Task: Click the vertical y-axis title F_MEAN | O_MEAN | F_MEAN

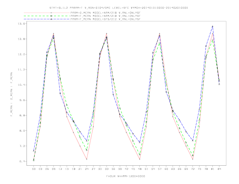Action: click(x=11, y=94)
